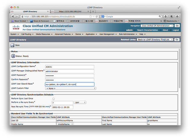Viewport: 190px width, 138px height.
Task: Click Go next to Navigation
Action: (177, 26)
